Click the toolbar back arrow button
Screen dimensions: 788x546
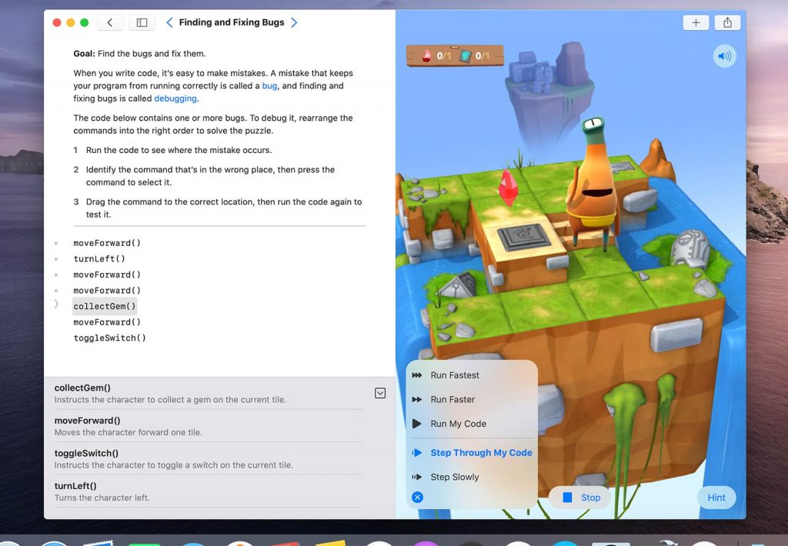110,22
